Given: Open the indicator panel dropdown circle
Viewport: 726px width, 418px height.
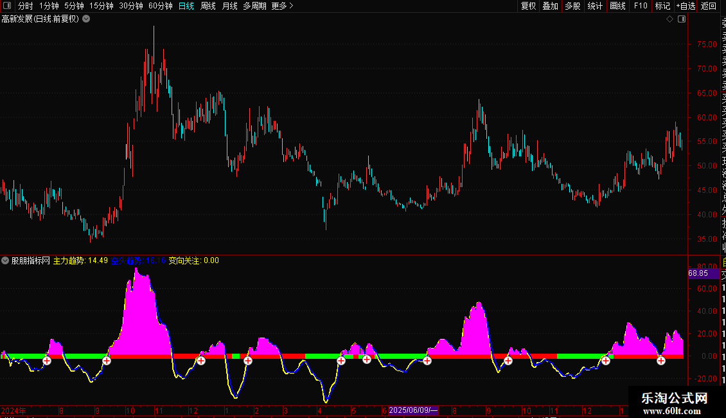Looking at the screenshot, I should click(x=5, y=260).
